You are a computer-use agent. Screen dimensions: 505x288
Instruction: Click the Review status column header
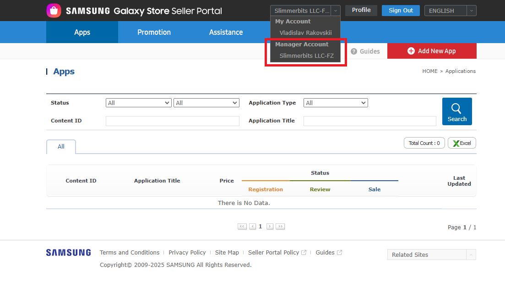320,190
